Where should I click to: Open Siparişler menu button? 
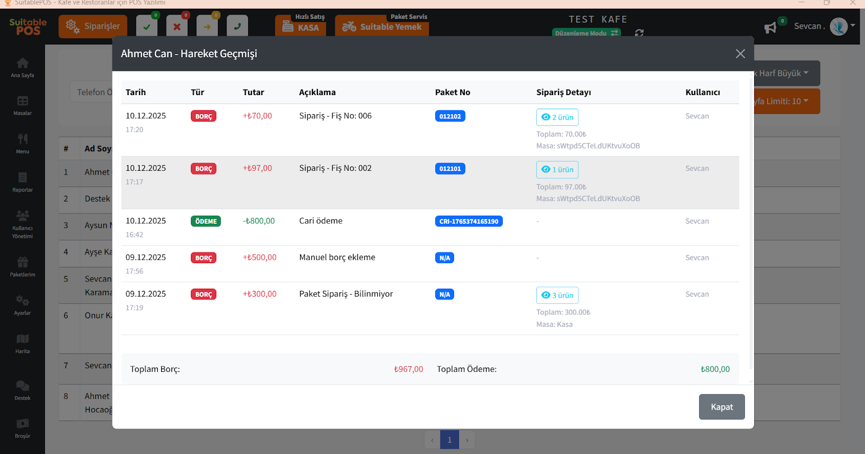point(93,26)
